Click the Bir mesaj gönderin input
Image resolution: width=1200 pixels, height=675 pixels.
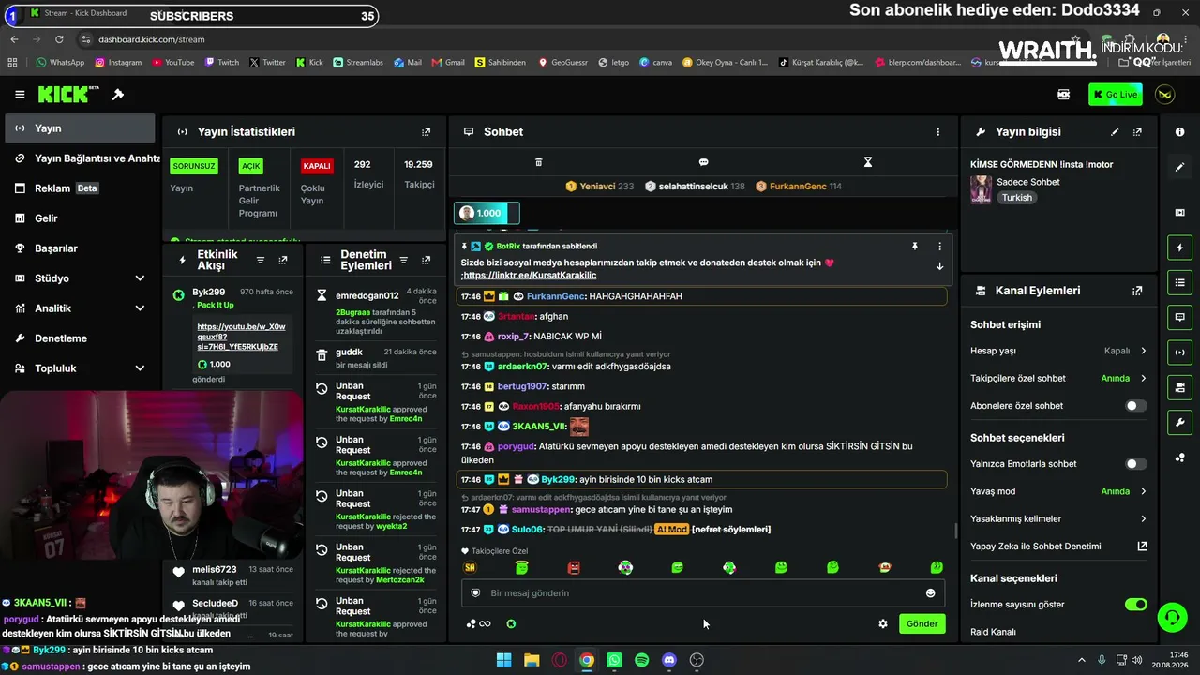(703, 592)
